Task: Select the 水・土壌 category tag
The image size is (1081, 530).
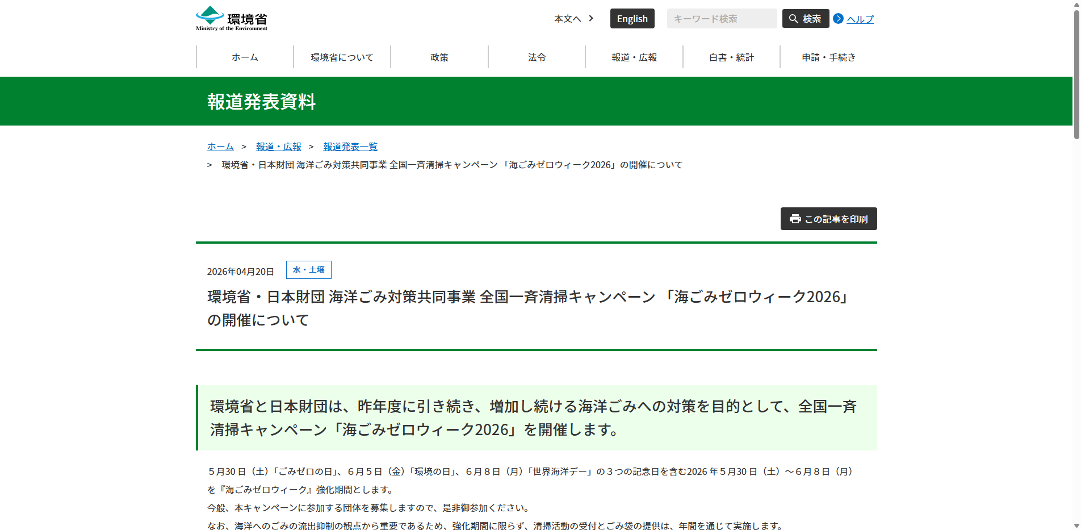Action: [x=308, y=269]
